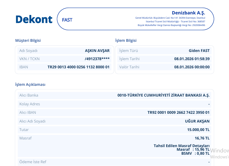
Task: Click the İşlem Türü label
Action: coord(129,51)
